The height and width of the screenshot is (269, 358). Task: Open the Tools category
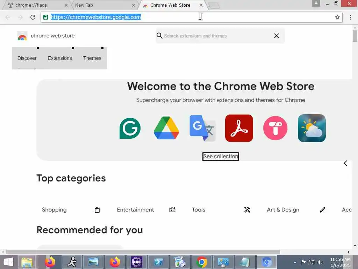coord(199,210)
